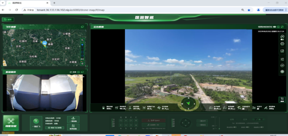Click the record circle button on camera sidebar
Image resolution: width=288 pixels, height=136 pixels.
click(282, 71)
